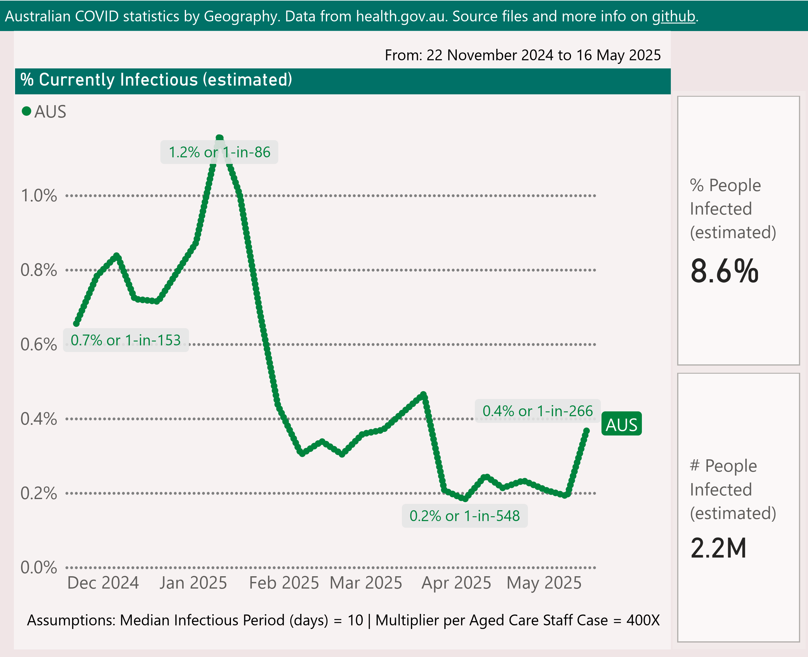Viewport: 808px width, 657px height.
Task: Click the green AUS legend dot
Action: click(27, 111)
